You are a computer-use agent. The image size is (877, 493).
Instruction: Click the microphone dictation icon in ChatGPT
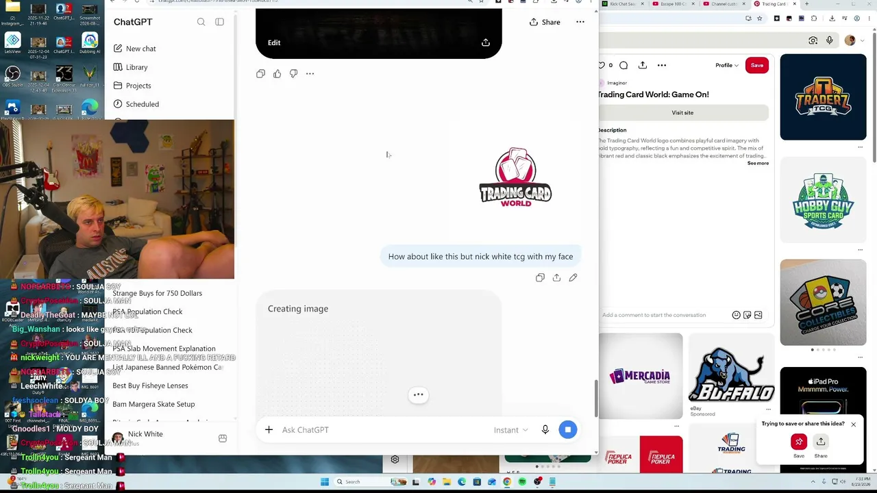coord(545,429)
